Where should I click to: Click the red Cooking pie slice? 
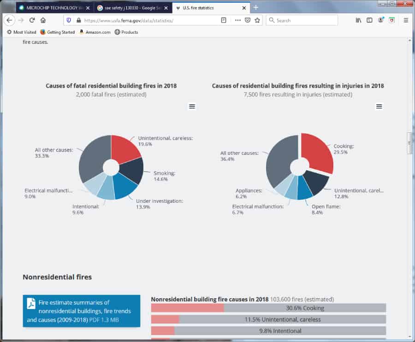click(x=317, y=152)
